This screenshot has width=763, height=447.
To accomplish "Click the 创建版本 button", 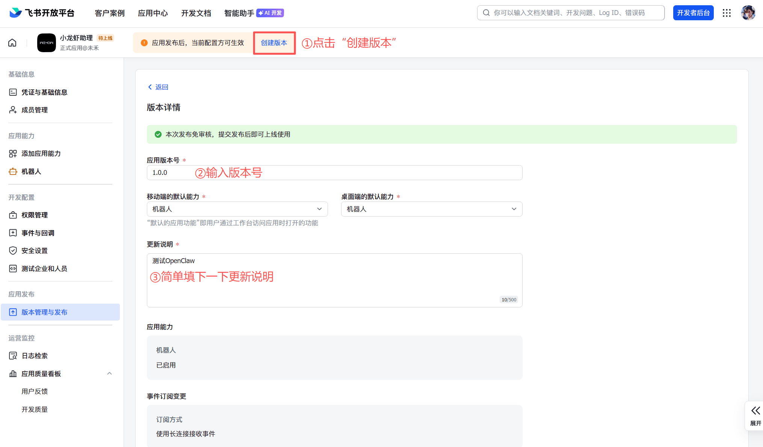I will (274, 43).
